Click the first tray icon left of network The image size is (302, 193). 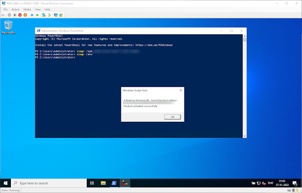coord(253,183)
